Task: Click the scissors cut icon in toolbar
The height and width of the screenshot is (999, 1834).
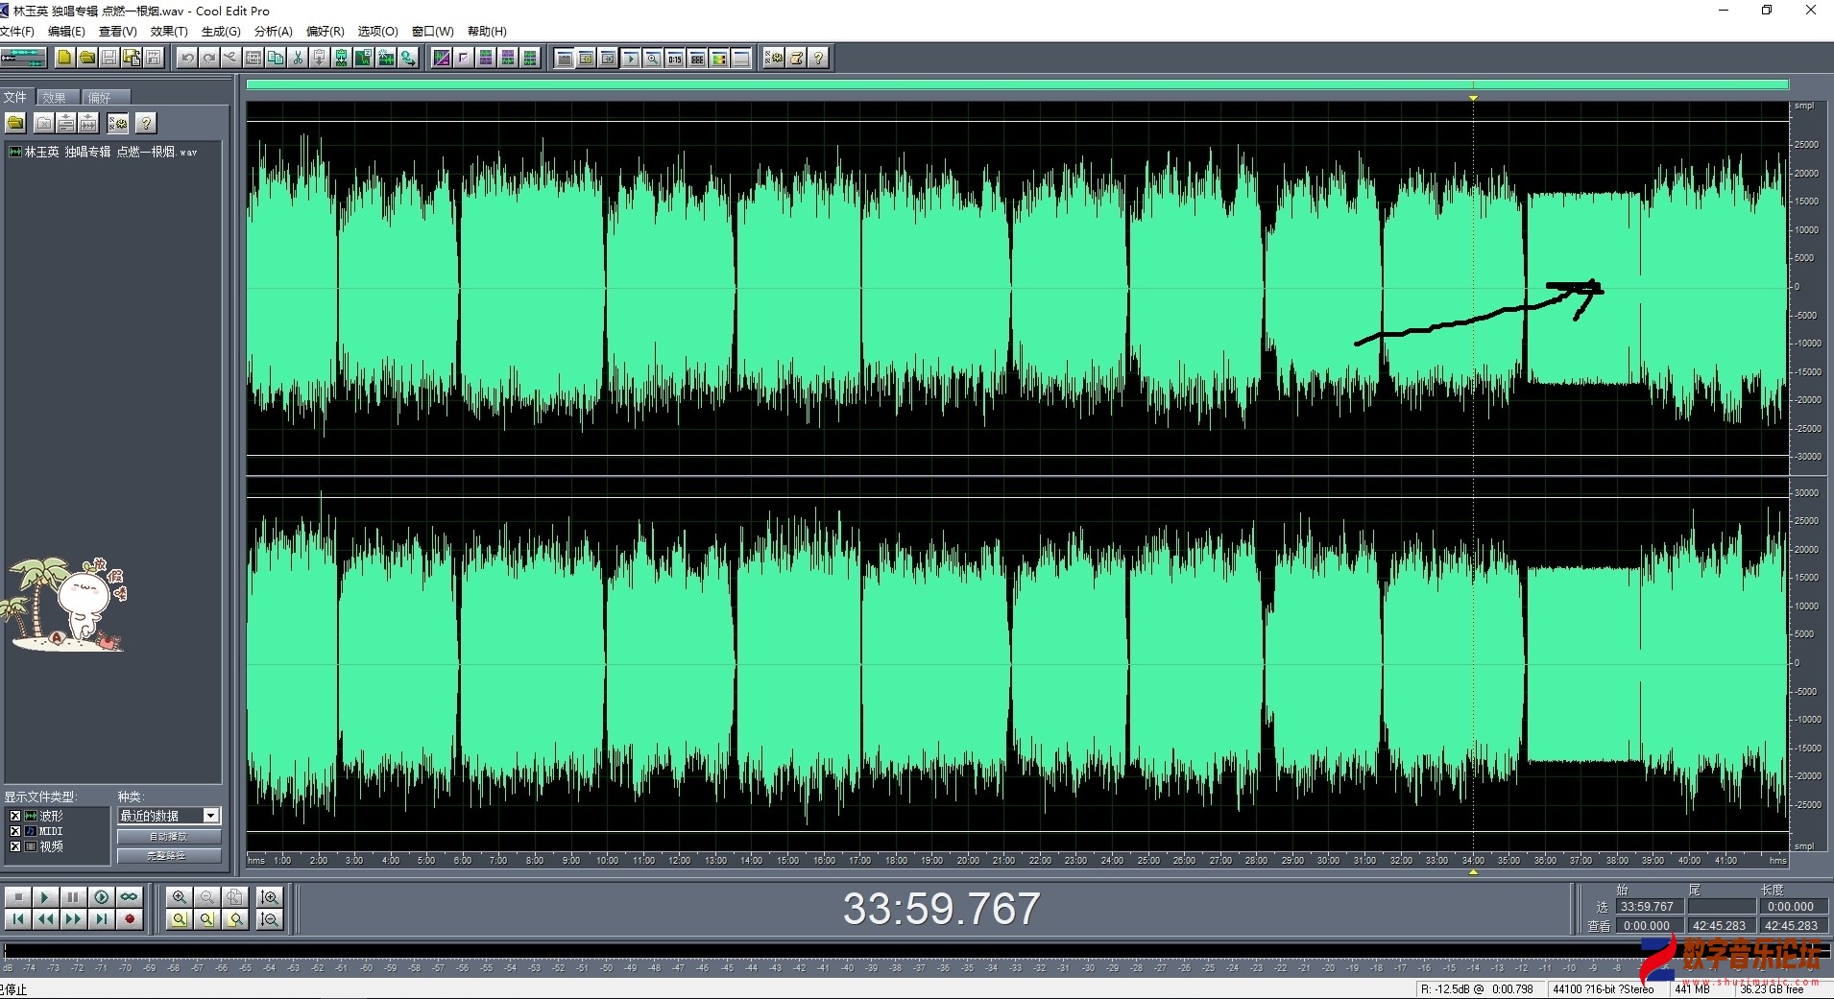Action: pyautogui.click(x=298, y=59)
